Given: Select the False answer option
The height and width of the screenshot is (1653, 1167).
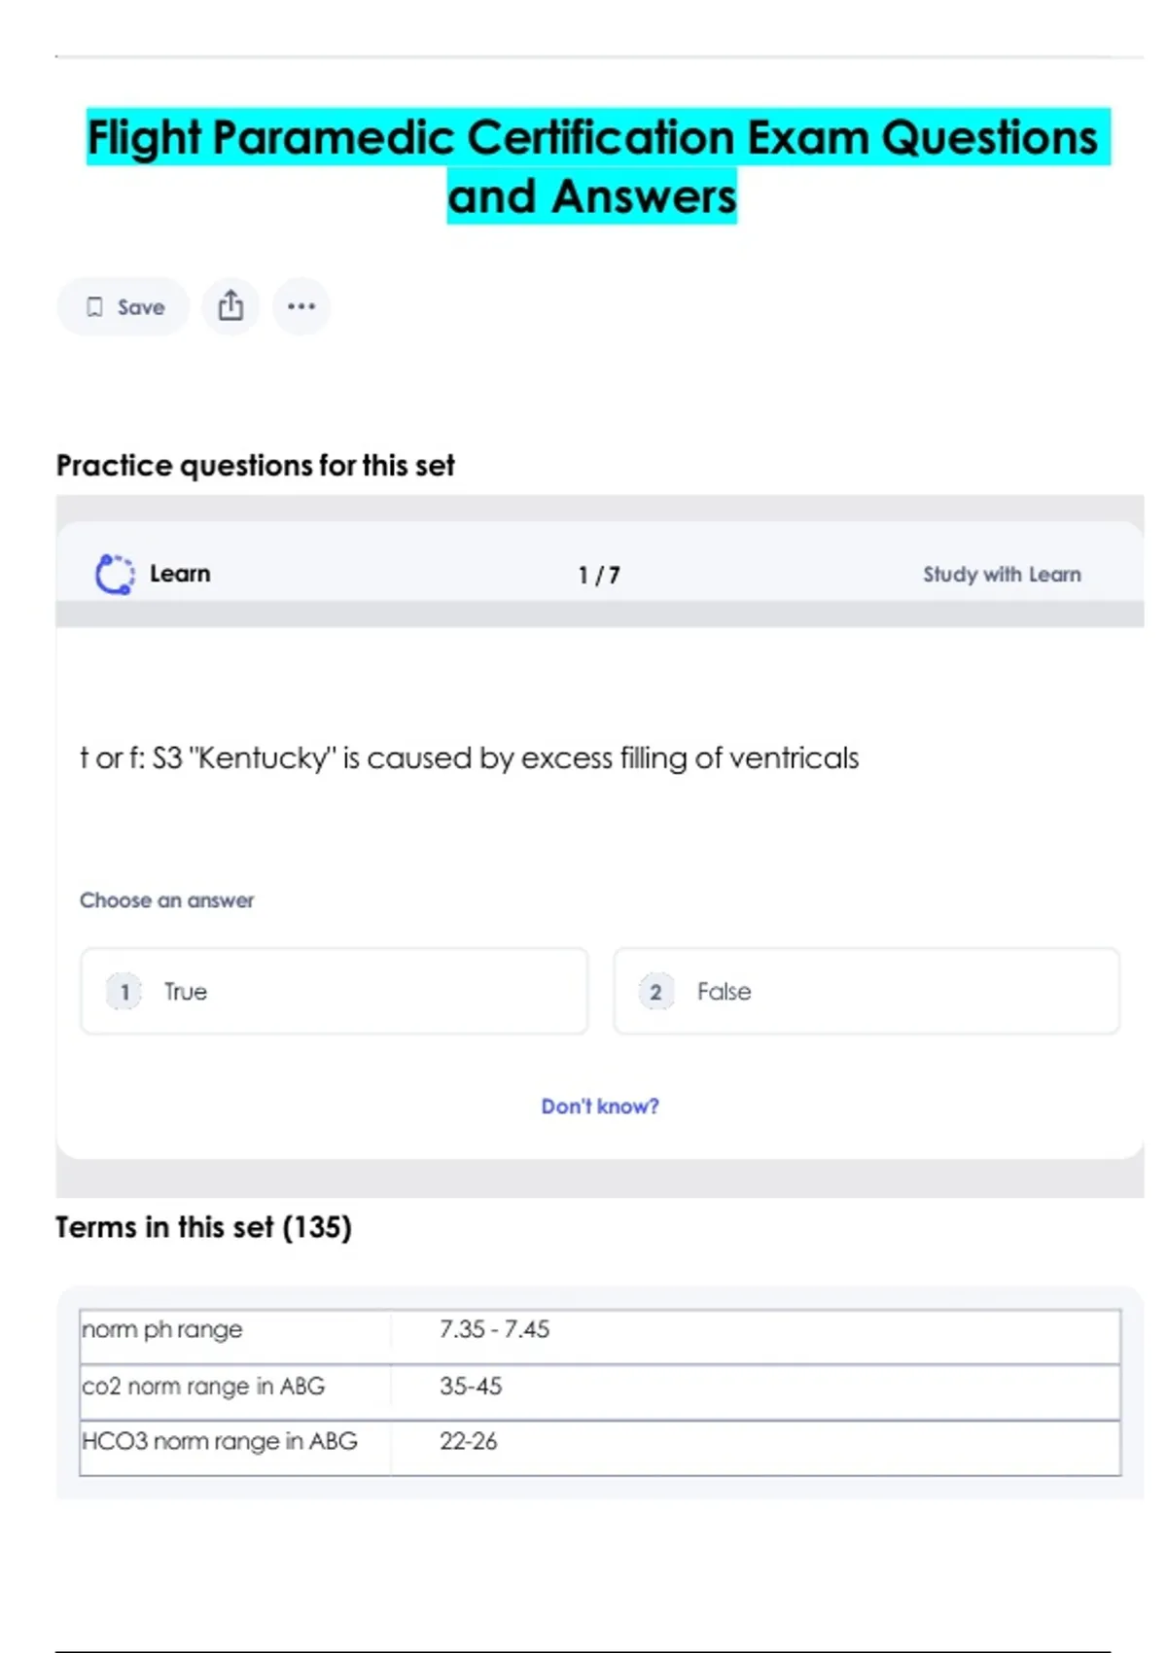Looking at the screenshot, I should [866, 992].
